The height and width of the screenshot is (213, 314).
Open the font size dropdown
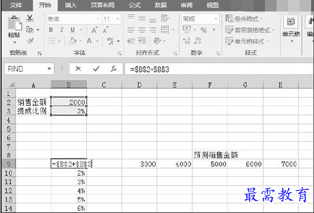(118, 19)
